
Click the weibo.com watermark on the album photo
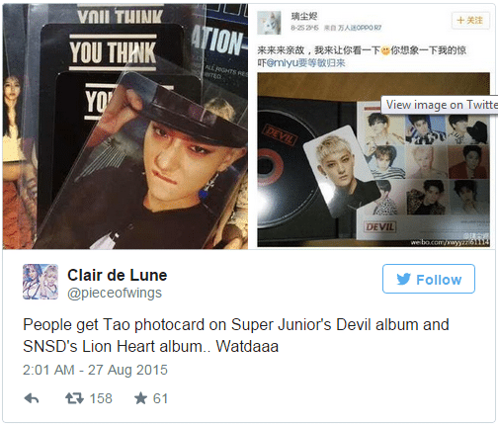450,242
